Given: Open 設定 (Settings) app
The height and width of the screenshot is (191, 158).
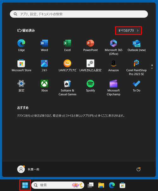Looking at the screenshot, I should pyautogui.click(x=21, y=86).
